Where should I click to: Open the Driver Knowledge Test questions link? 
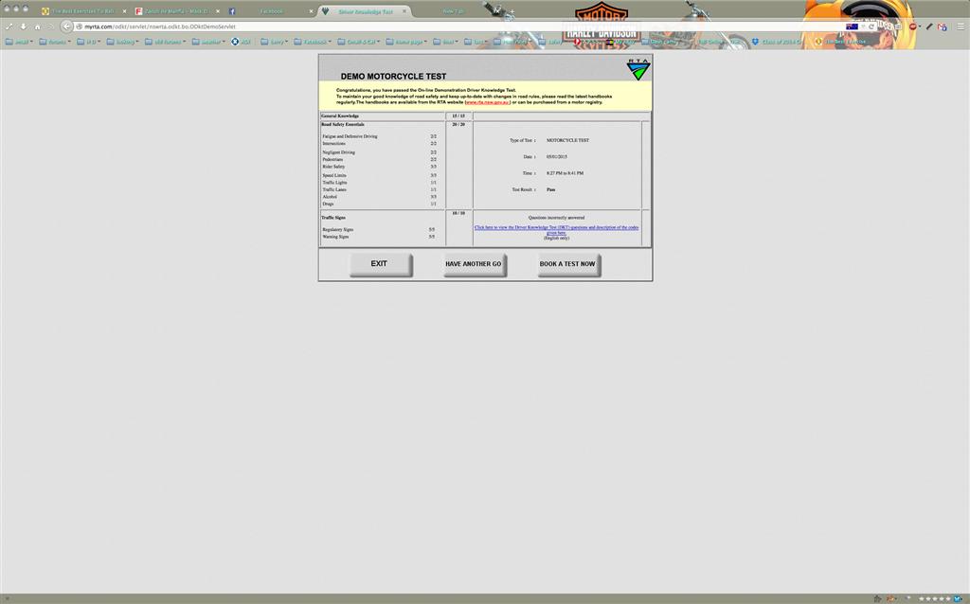[x=556, y=229]
